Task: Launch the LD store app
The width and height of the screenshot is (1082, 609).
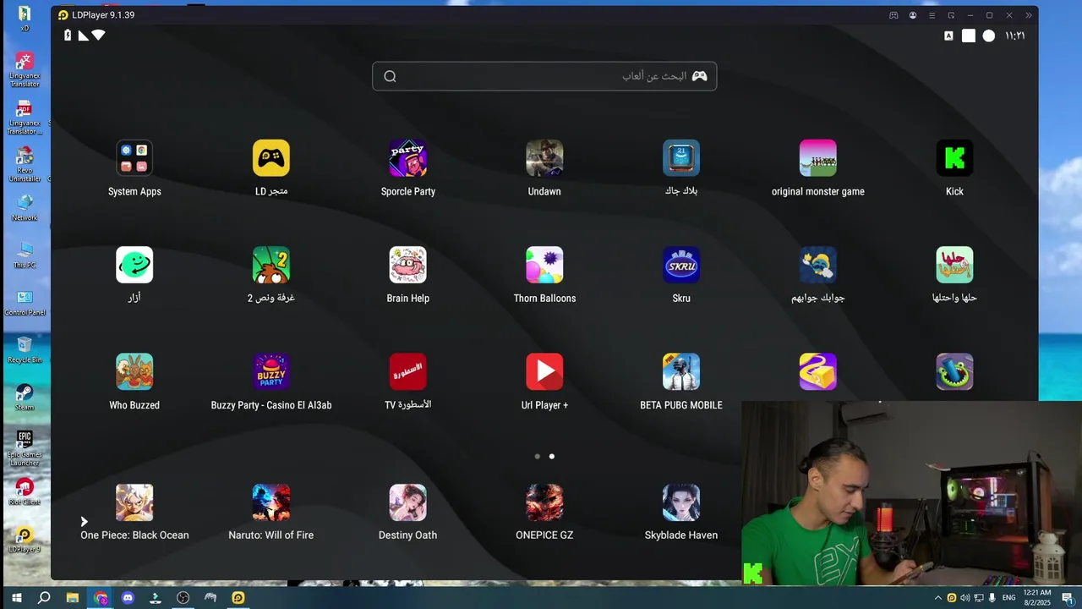Action: coord(271,158)
